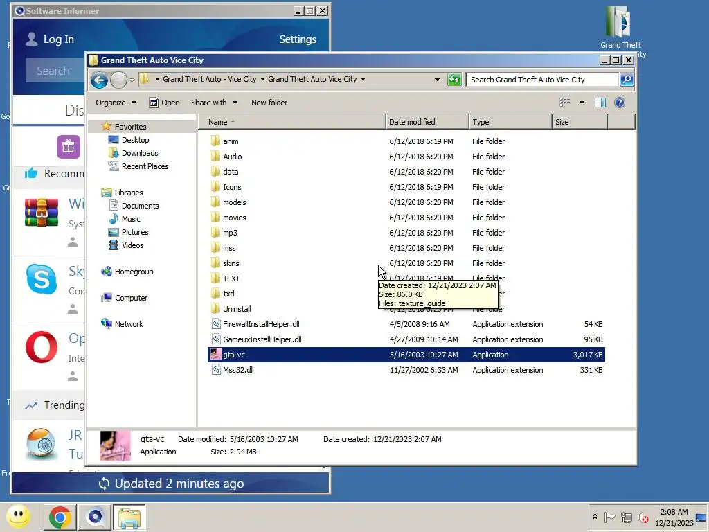Open the recent locations dropdown next to Forward
The image size is (709, 532).
pos(132,80)
